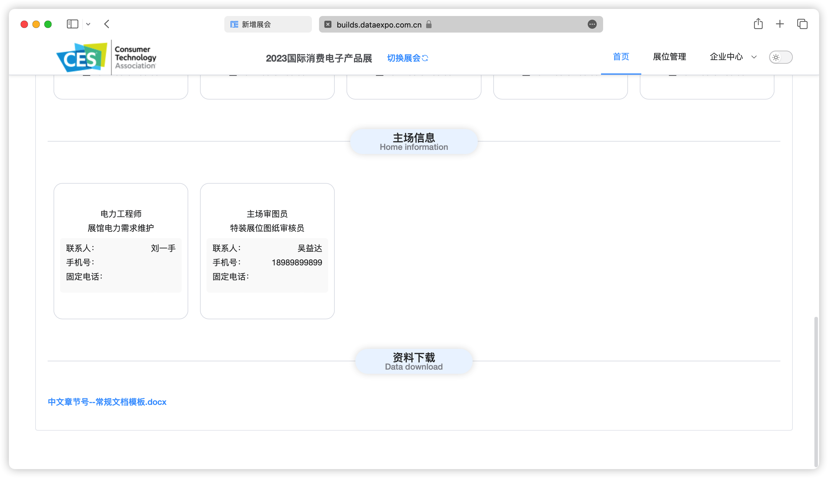Open the 企业中心 menu
The height and width of the screenshot is (478, 828).
pyautogui.click(x=726, y=57)
